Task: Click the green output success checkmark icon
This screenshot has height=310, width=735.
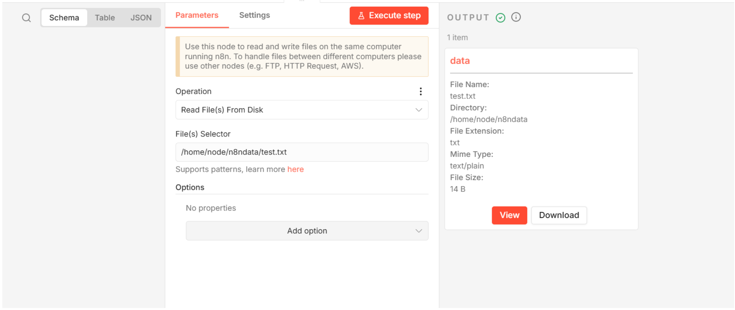Action: [x=500, y=18]
